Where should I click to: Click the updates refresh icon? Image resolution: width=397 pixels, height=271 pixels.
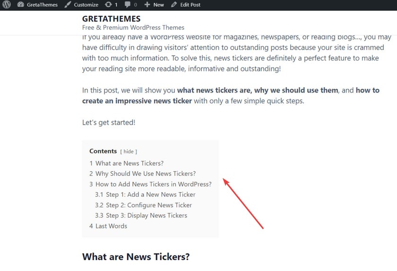coord(108,5)
